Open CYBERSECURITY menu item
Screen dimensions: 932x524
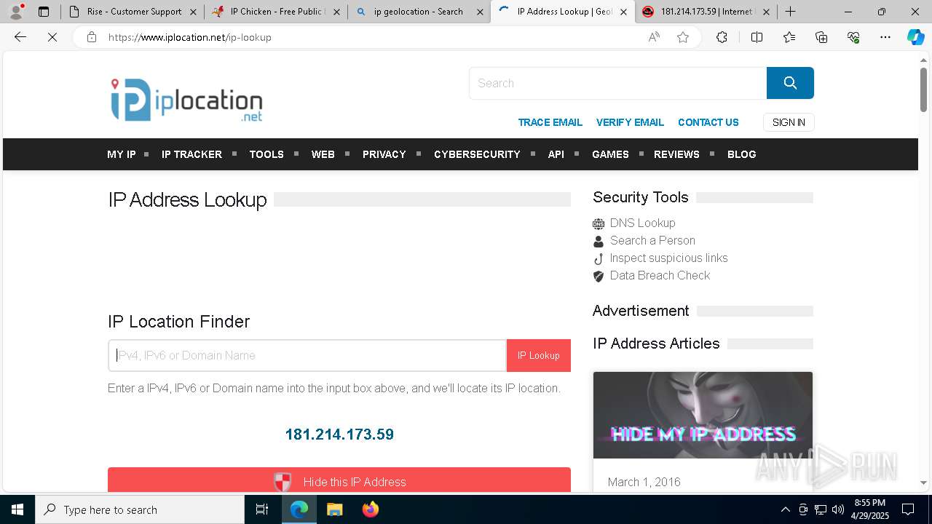477,154
